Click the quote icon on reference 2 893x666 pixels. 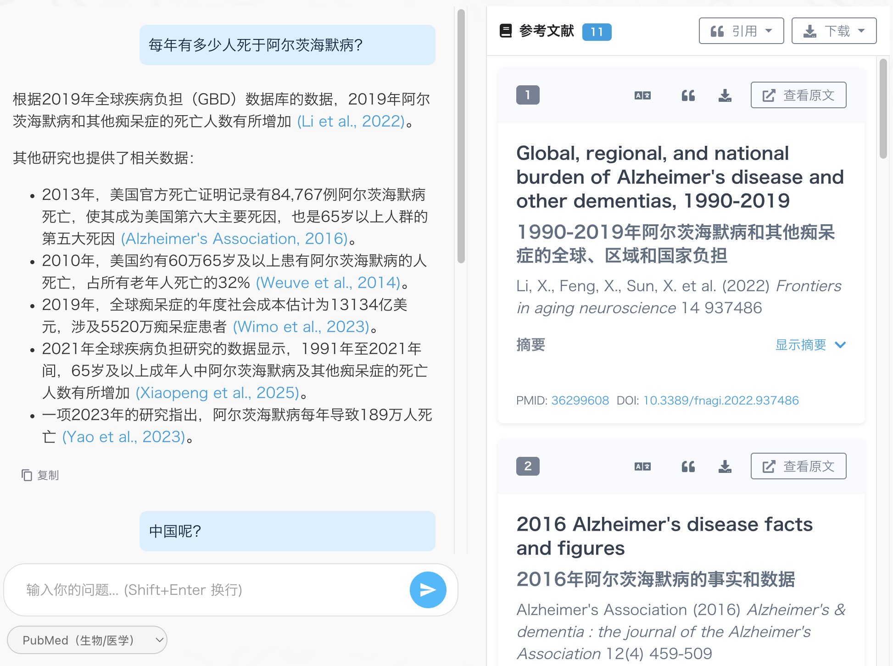(x=687, y=466)
